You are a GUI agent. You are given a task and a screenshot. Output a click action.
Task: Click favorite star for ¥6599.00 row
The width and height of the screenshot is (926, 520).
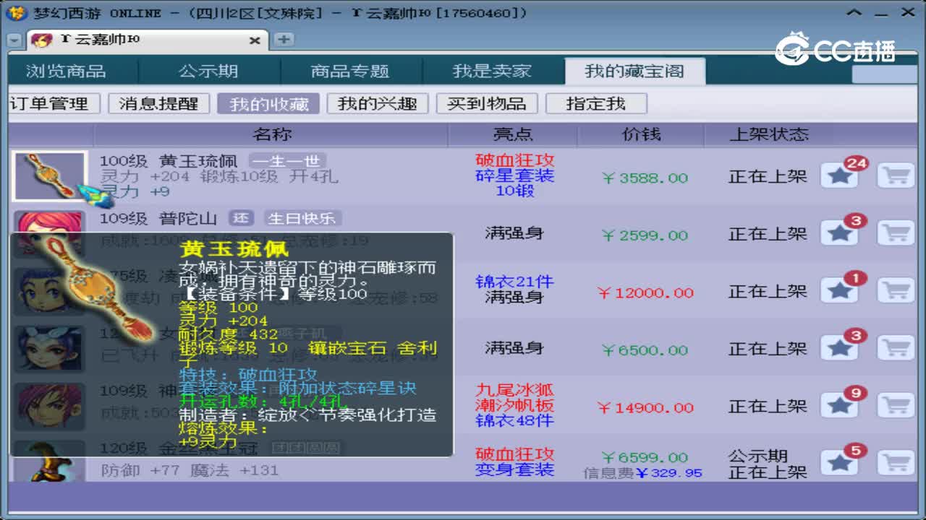pos(839,463)
